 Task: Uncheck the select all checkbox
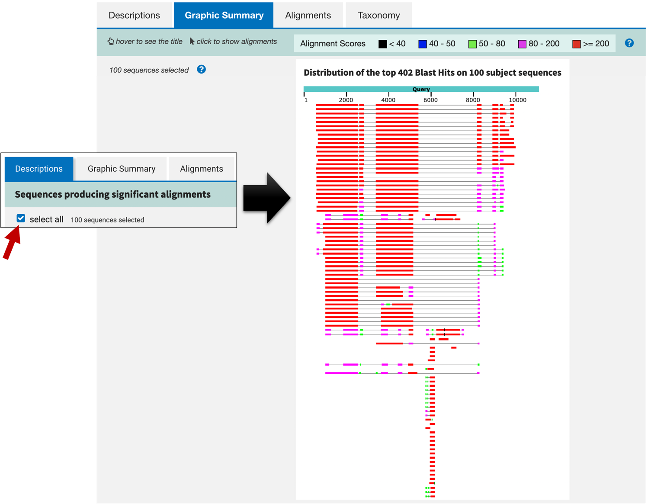pyautogui.click(x=21, y=218)
